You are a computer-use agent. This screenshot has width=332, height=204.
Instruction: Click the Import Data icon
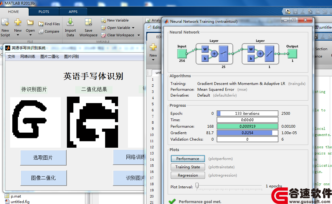click(70, 22)
